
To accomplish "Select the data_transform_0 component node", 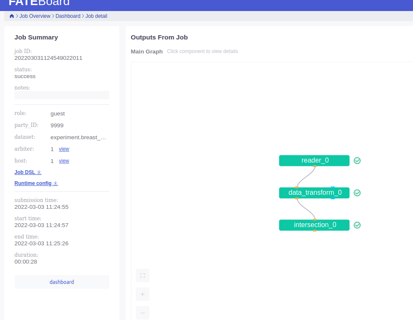I will (314, 193).
